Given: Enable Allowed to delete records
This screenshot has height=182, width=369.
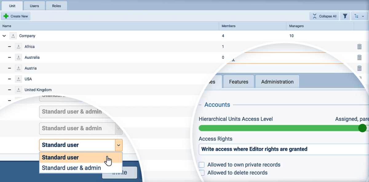Looking at the screenshot, I should 201,173.
